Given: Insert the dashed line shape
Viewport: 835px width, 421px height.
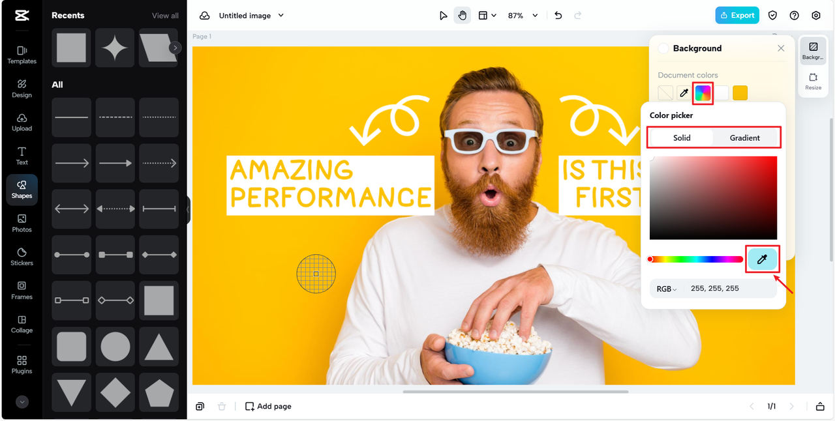Looking at the screenshot, I should [115, 117].
